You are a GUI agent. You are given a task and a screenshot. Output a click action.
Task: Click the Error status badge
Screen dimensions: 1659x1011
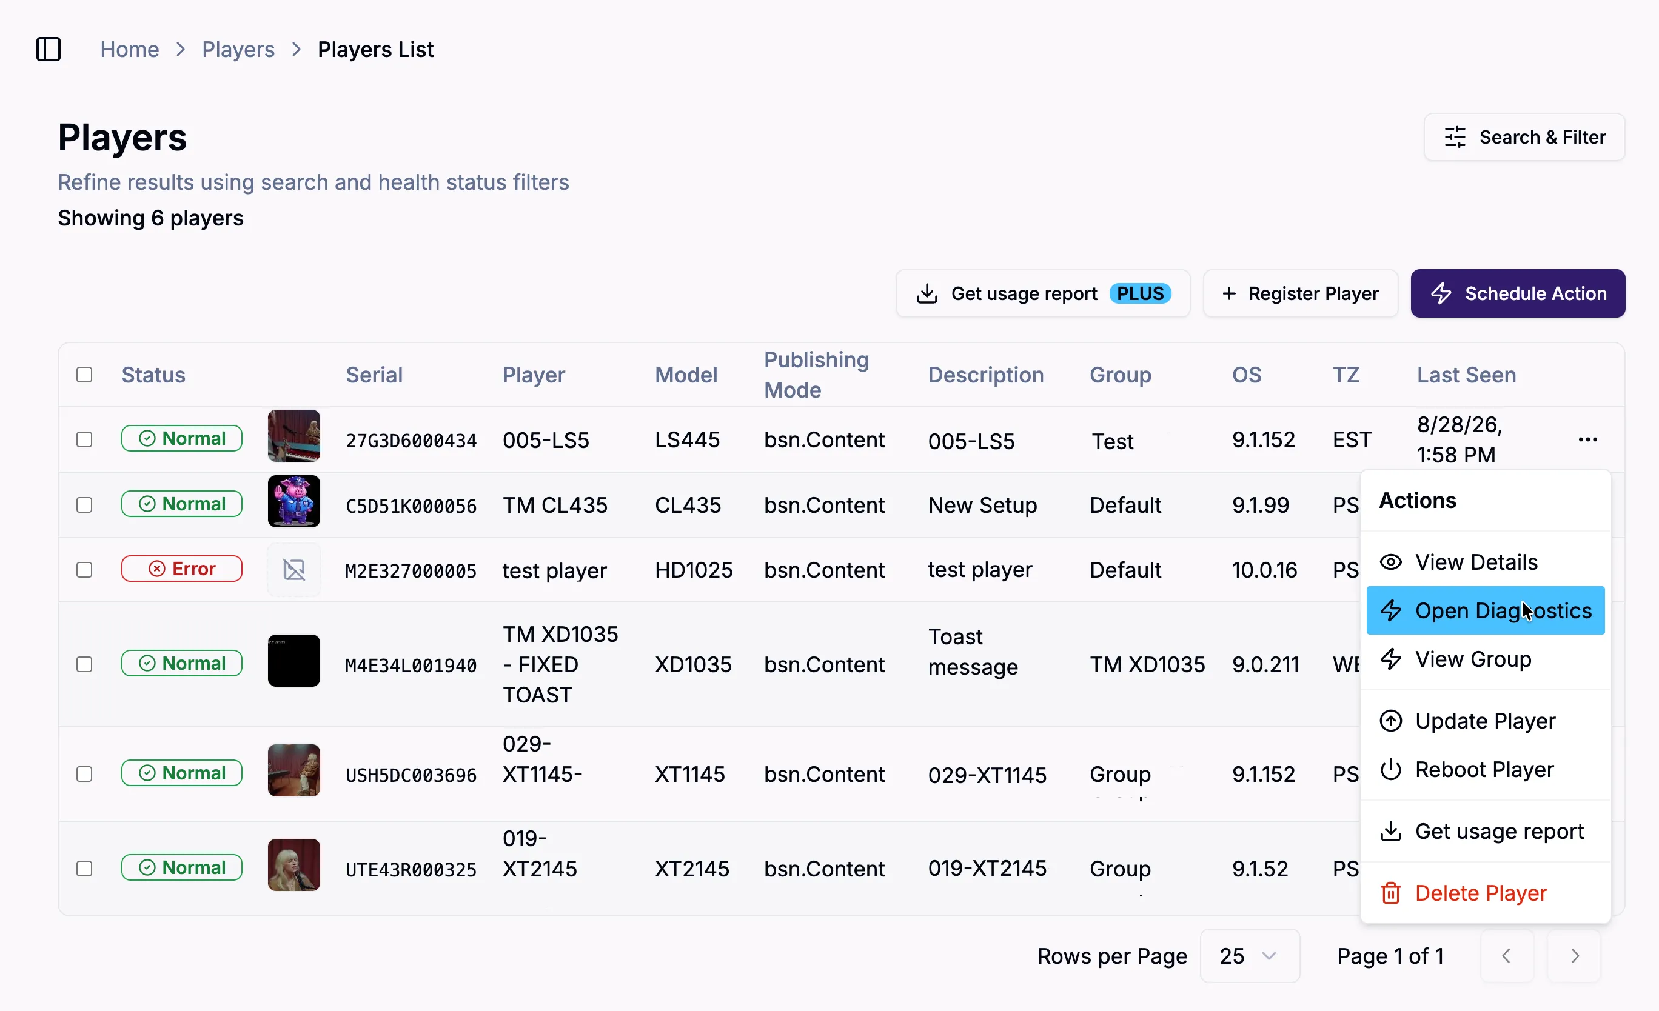tap(182, 569)
